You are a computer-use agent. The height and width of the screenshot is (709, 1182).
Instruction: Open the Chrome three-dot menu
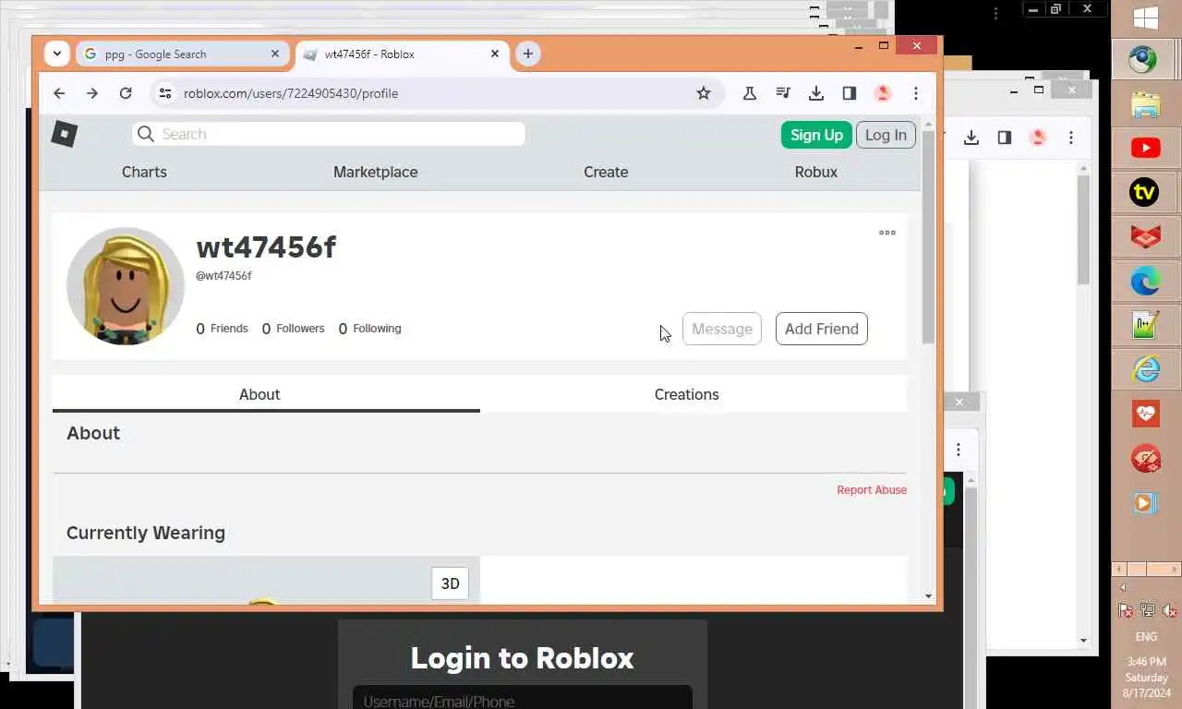(x=916, y=93)
